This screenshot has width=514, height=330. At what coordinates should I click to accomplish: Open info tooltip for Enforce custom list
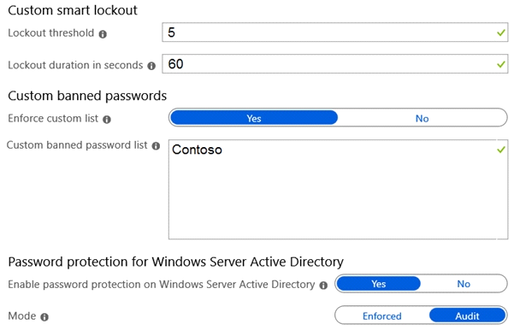[x=107, y=120]
